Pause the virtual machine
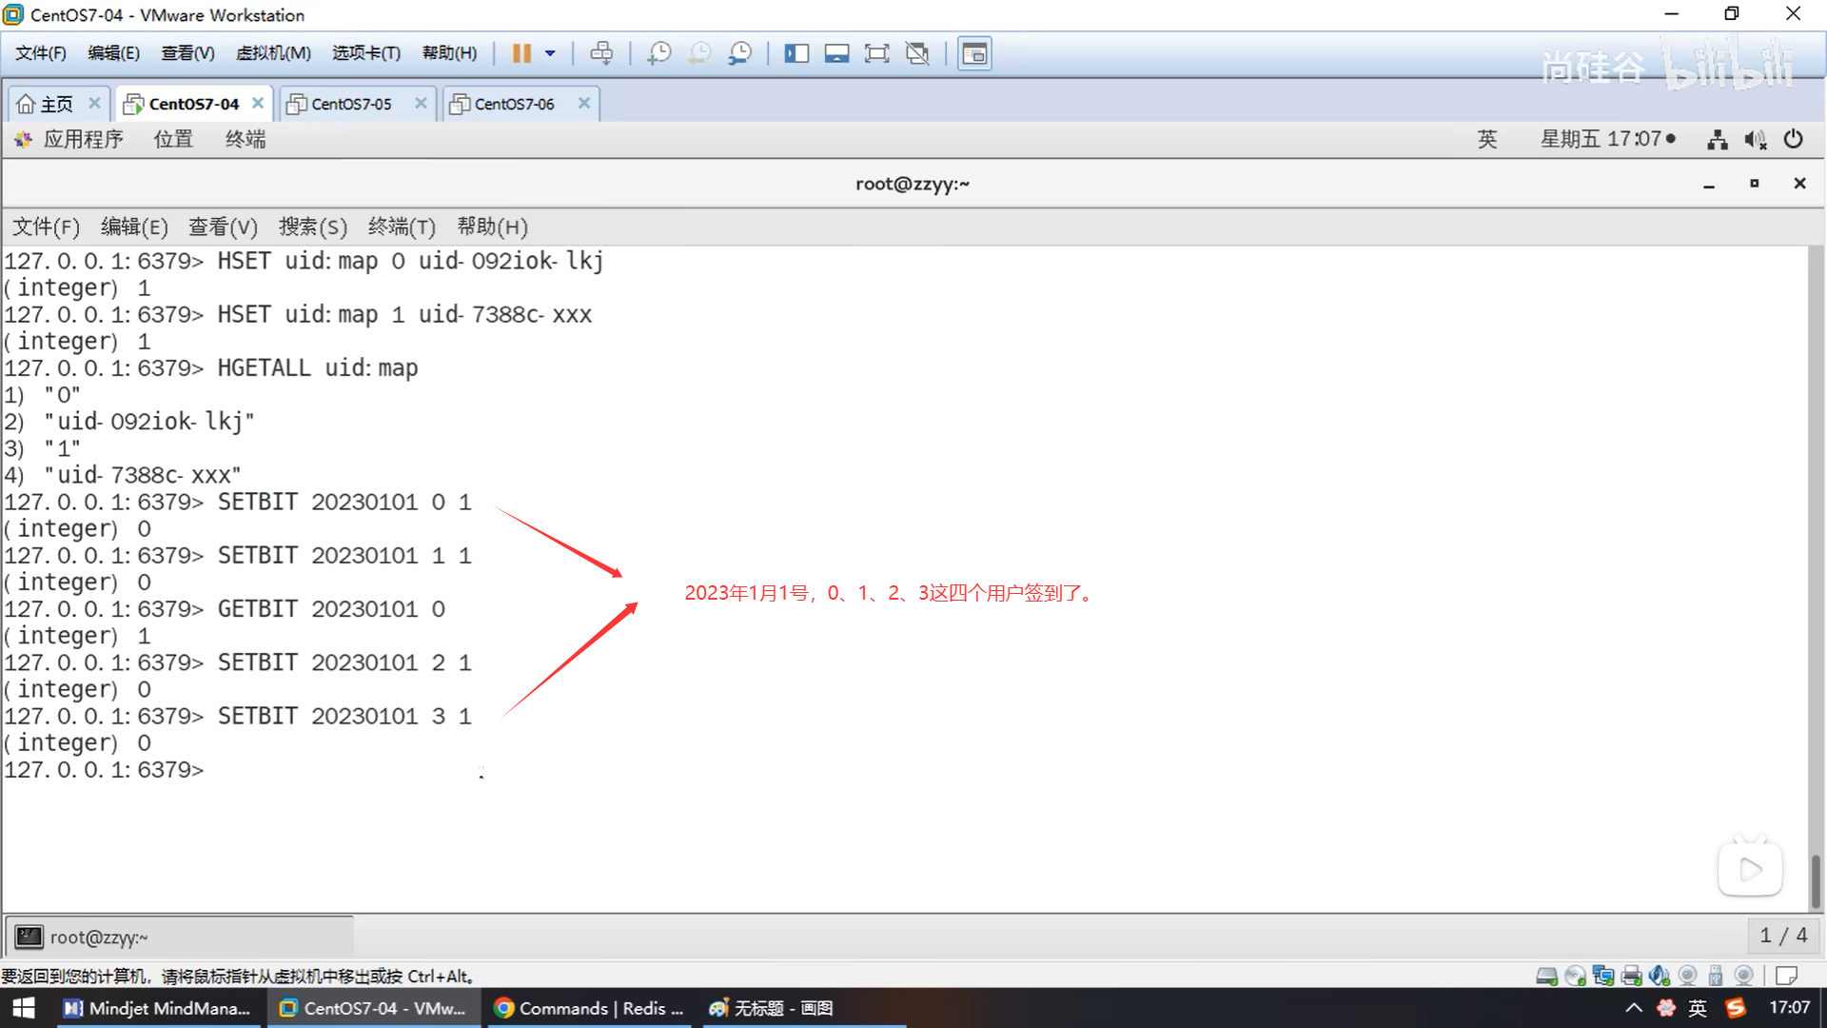Screen dimensions: 1827x1028 521,53
